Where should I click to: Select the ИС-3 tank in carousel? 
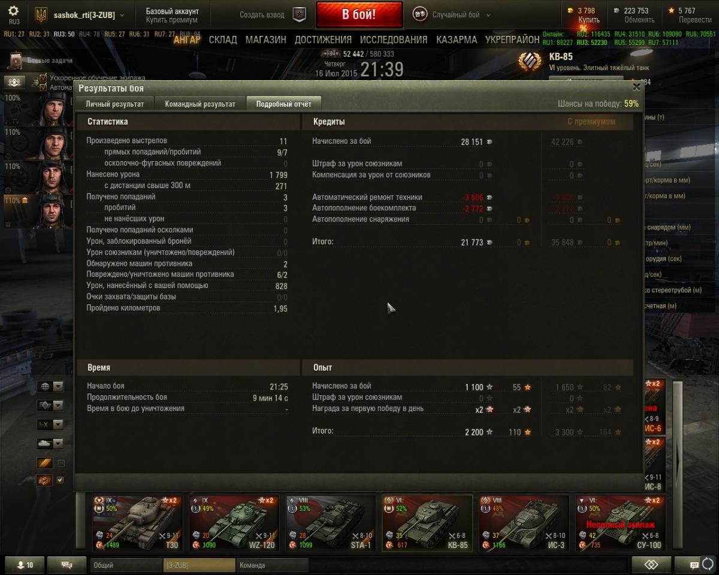click(x=524, y=523)
